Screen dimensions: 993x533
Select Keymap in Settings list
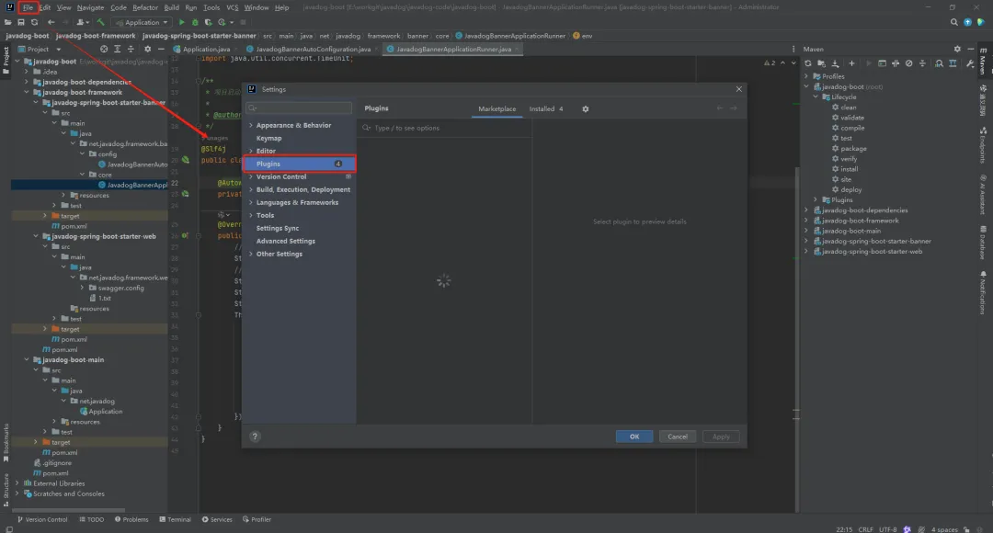pos(269,138)
